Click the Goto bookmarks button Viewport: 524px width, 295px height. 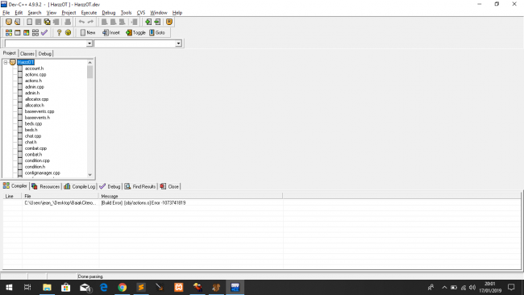(157, 33)
